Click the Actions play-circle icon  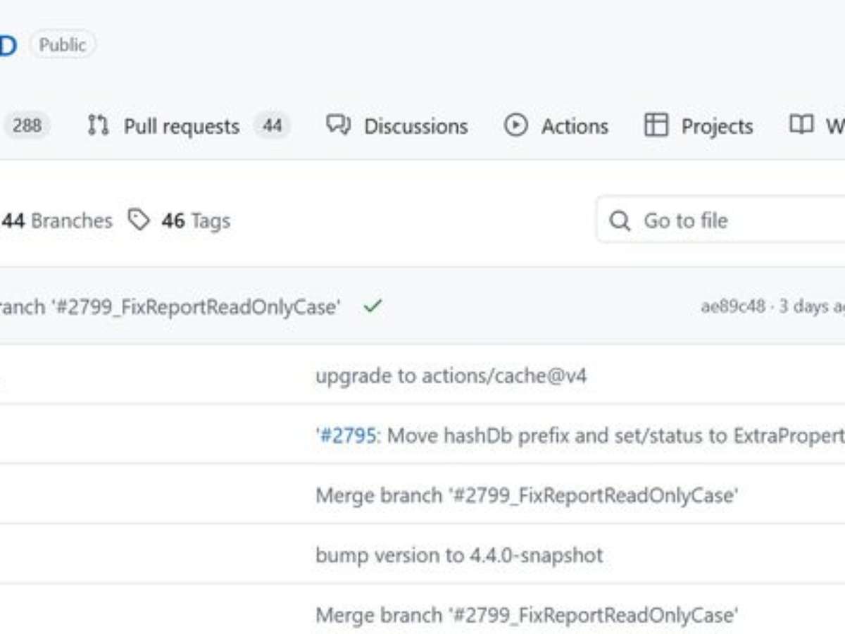[515, 126]
